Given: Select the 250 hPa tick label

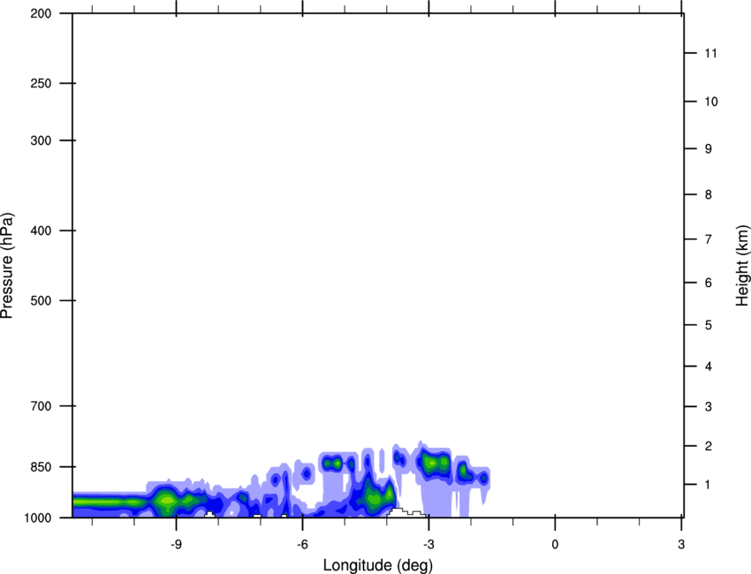Looking at the screenshot, I should (38, 84).
